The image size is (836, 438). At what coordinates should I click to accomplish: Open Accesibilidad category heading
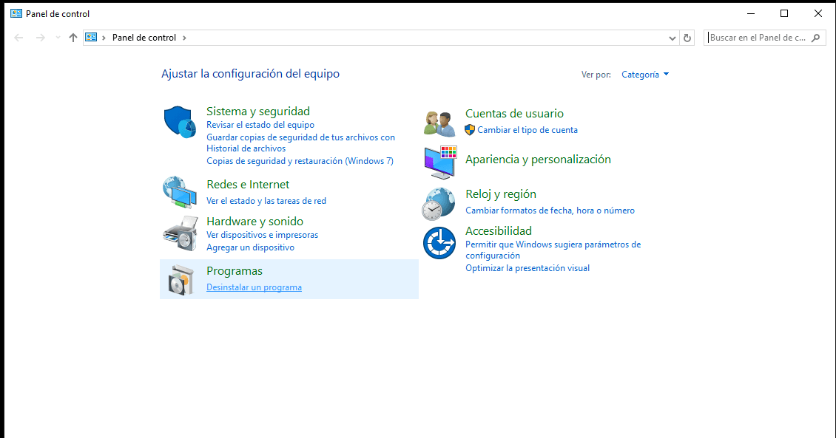point(499,231)
